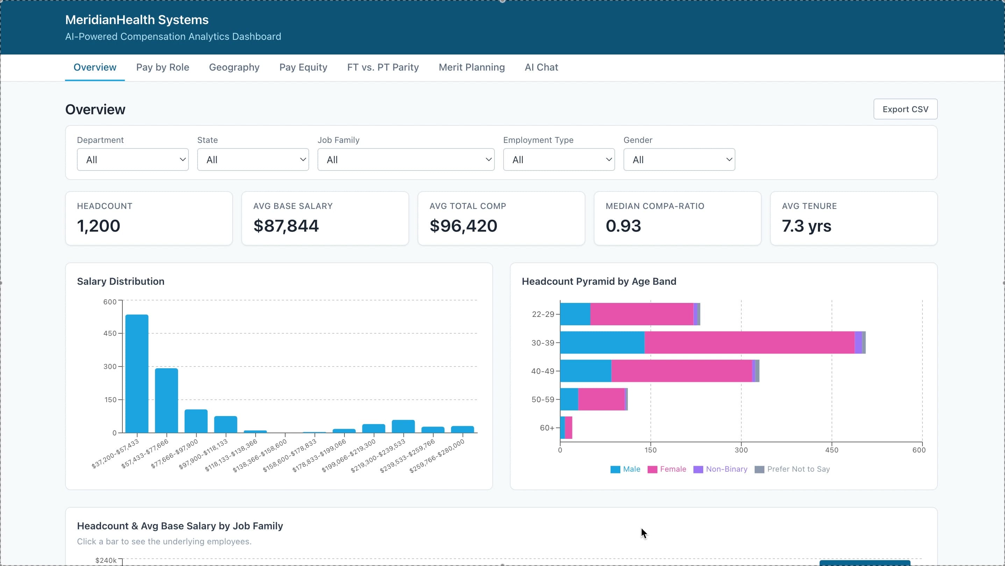Click the $219,300-$239,533 salary bar
This screenshot has width=1005, height=566.
point(404,427)
